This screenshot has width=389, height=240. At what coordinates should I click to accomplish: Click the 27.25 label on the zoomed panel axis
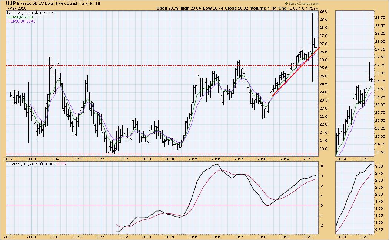coord(380,65)
